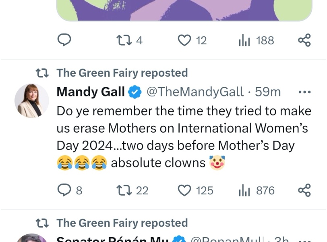
Task: Open the more options menu on Mandy's tweet
Action: pos(305,92)
